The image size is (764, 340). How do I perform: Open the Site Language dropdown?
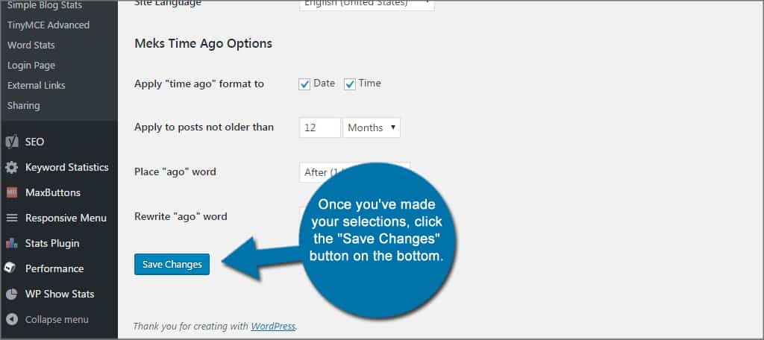[366, 4]
